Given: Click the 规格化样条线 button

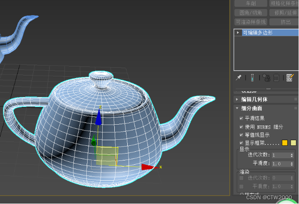Looking at the screenshot, I should pos(284,3).
